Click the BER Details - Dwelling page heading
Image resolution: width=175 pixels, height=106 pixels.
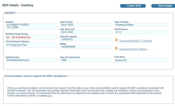(18, 5)
